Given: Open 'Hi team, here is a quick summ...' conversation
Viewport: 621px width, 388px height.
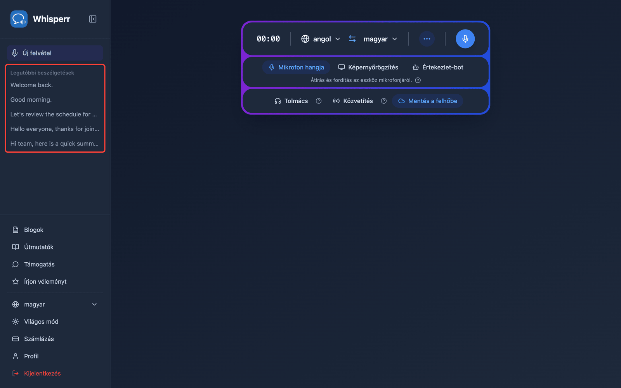Looking at the screenshot, I should tap(55, 144).
